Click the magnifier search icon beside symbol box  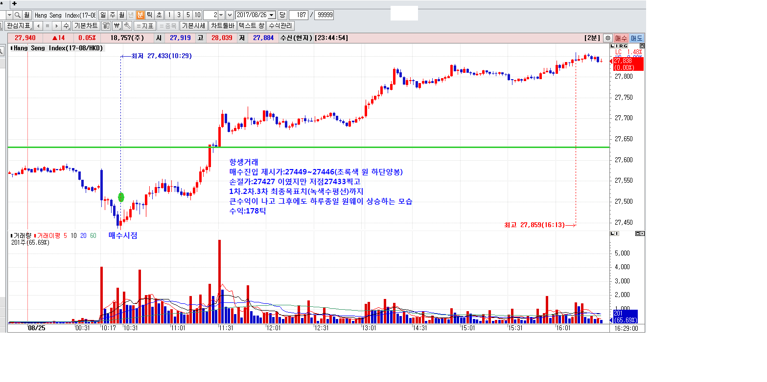point(17,15)
